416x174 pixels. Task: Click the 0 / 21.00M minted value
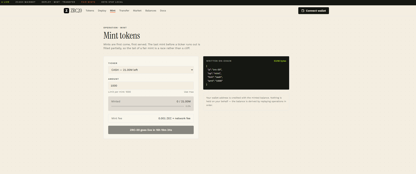[184, 101]
